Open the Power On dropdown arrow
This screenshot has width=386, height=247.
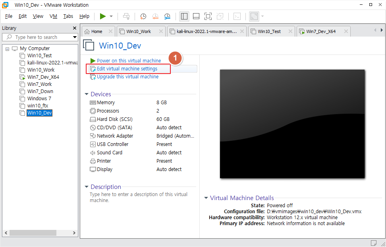111,16
